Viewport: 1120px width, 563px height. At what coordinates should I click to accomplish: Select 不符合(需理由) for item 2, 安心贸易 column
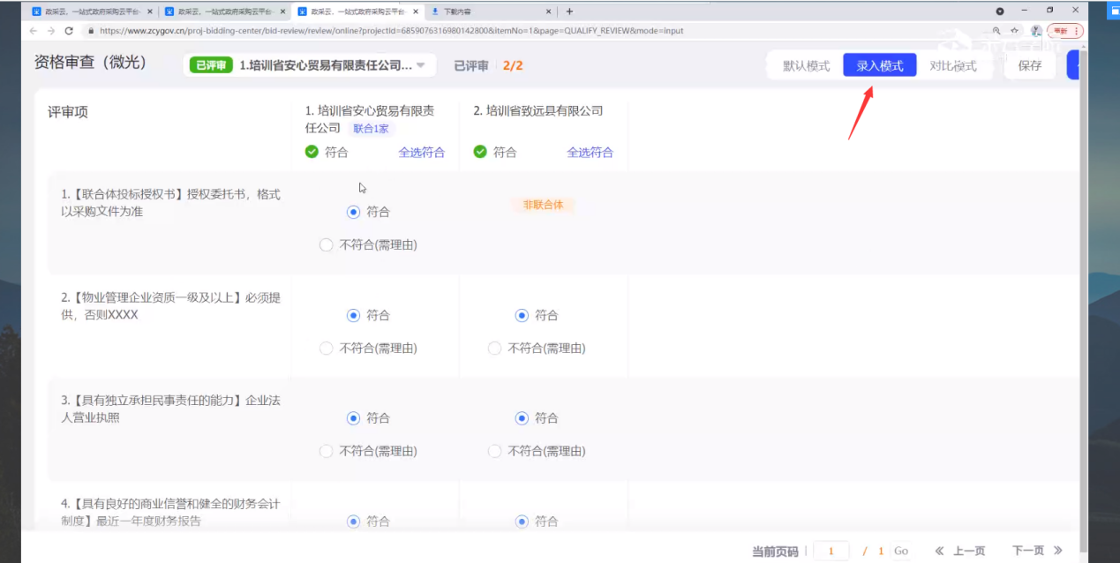(x=327, y=349)
